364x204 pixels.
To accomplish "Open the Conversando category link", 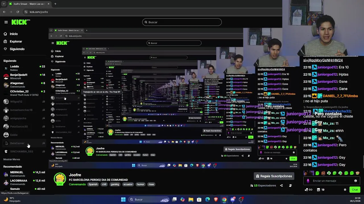I will click(77, 184).
